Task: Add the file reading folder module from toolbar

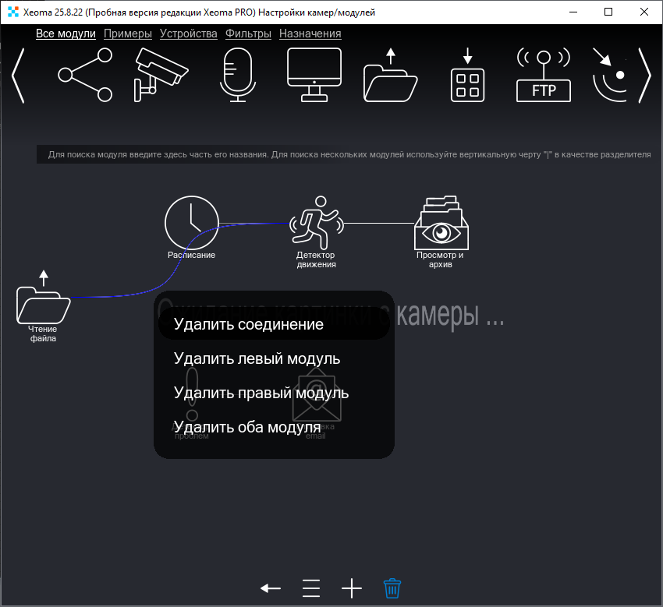Action: click(x=391, y=75)
